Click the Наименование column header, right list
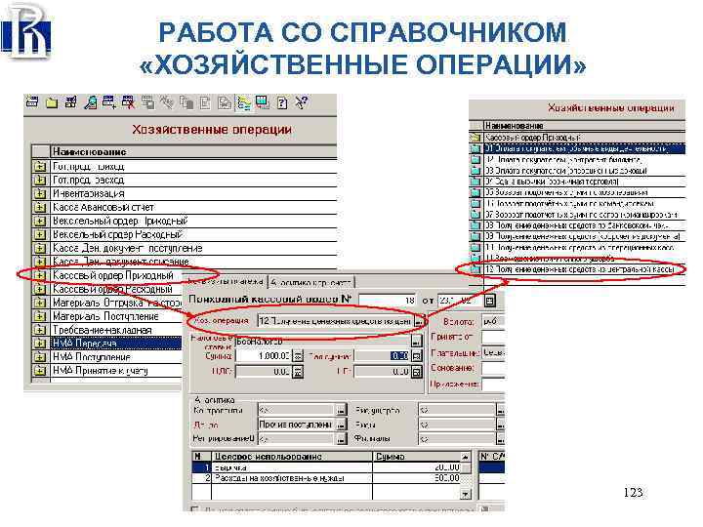 tap(584, 126)
